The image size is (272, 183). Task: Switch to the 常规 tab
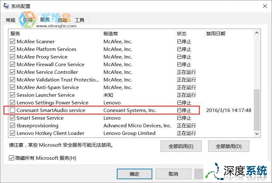click(x=11, y=20)
